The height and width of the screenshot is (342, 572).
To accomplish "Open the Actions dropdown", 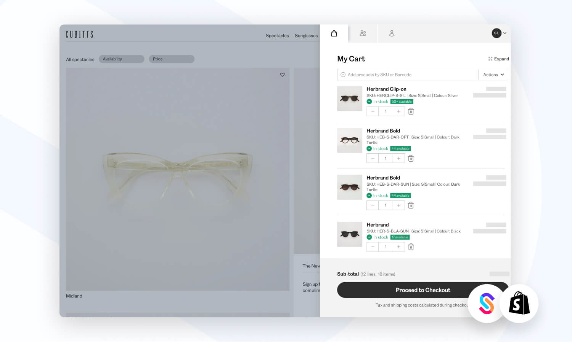I will (493, 75).
